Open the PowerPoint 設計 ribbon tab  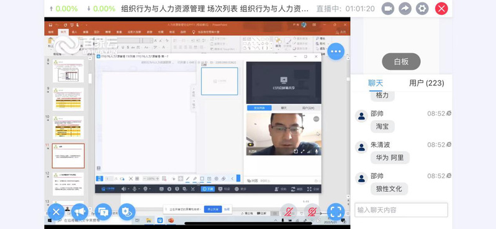coord(97,32)
